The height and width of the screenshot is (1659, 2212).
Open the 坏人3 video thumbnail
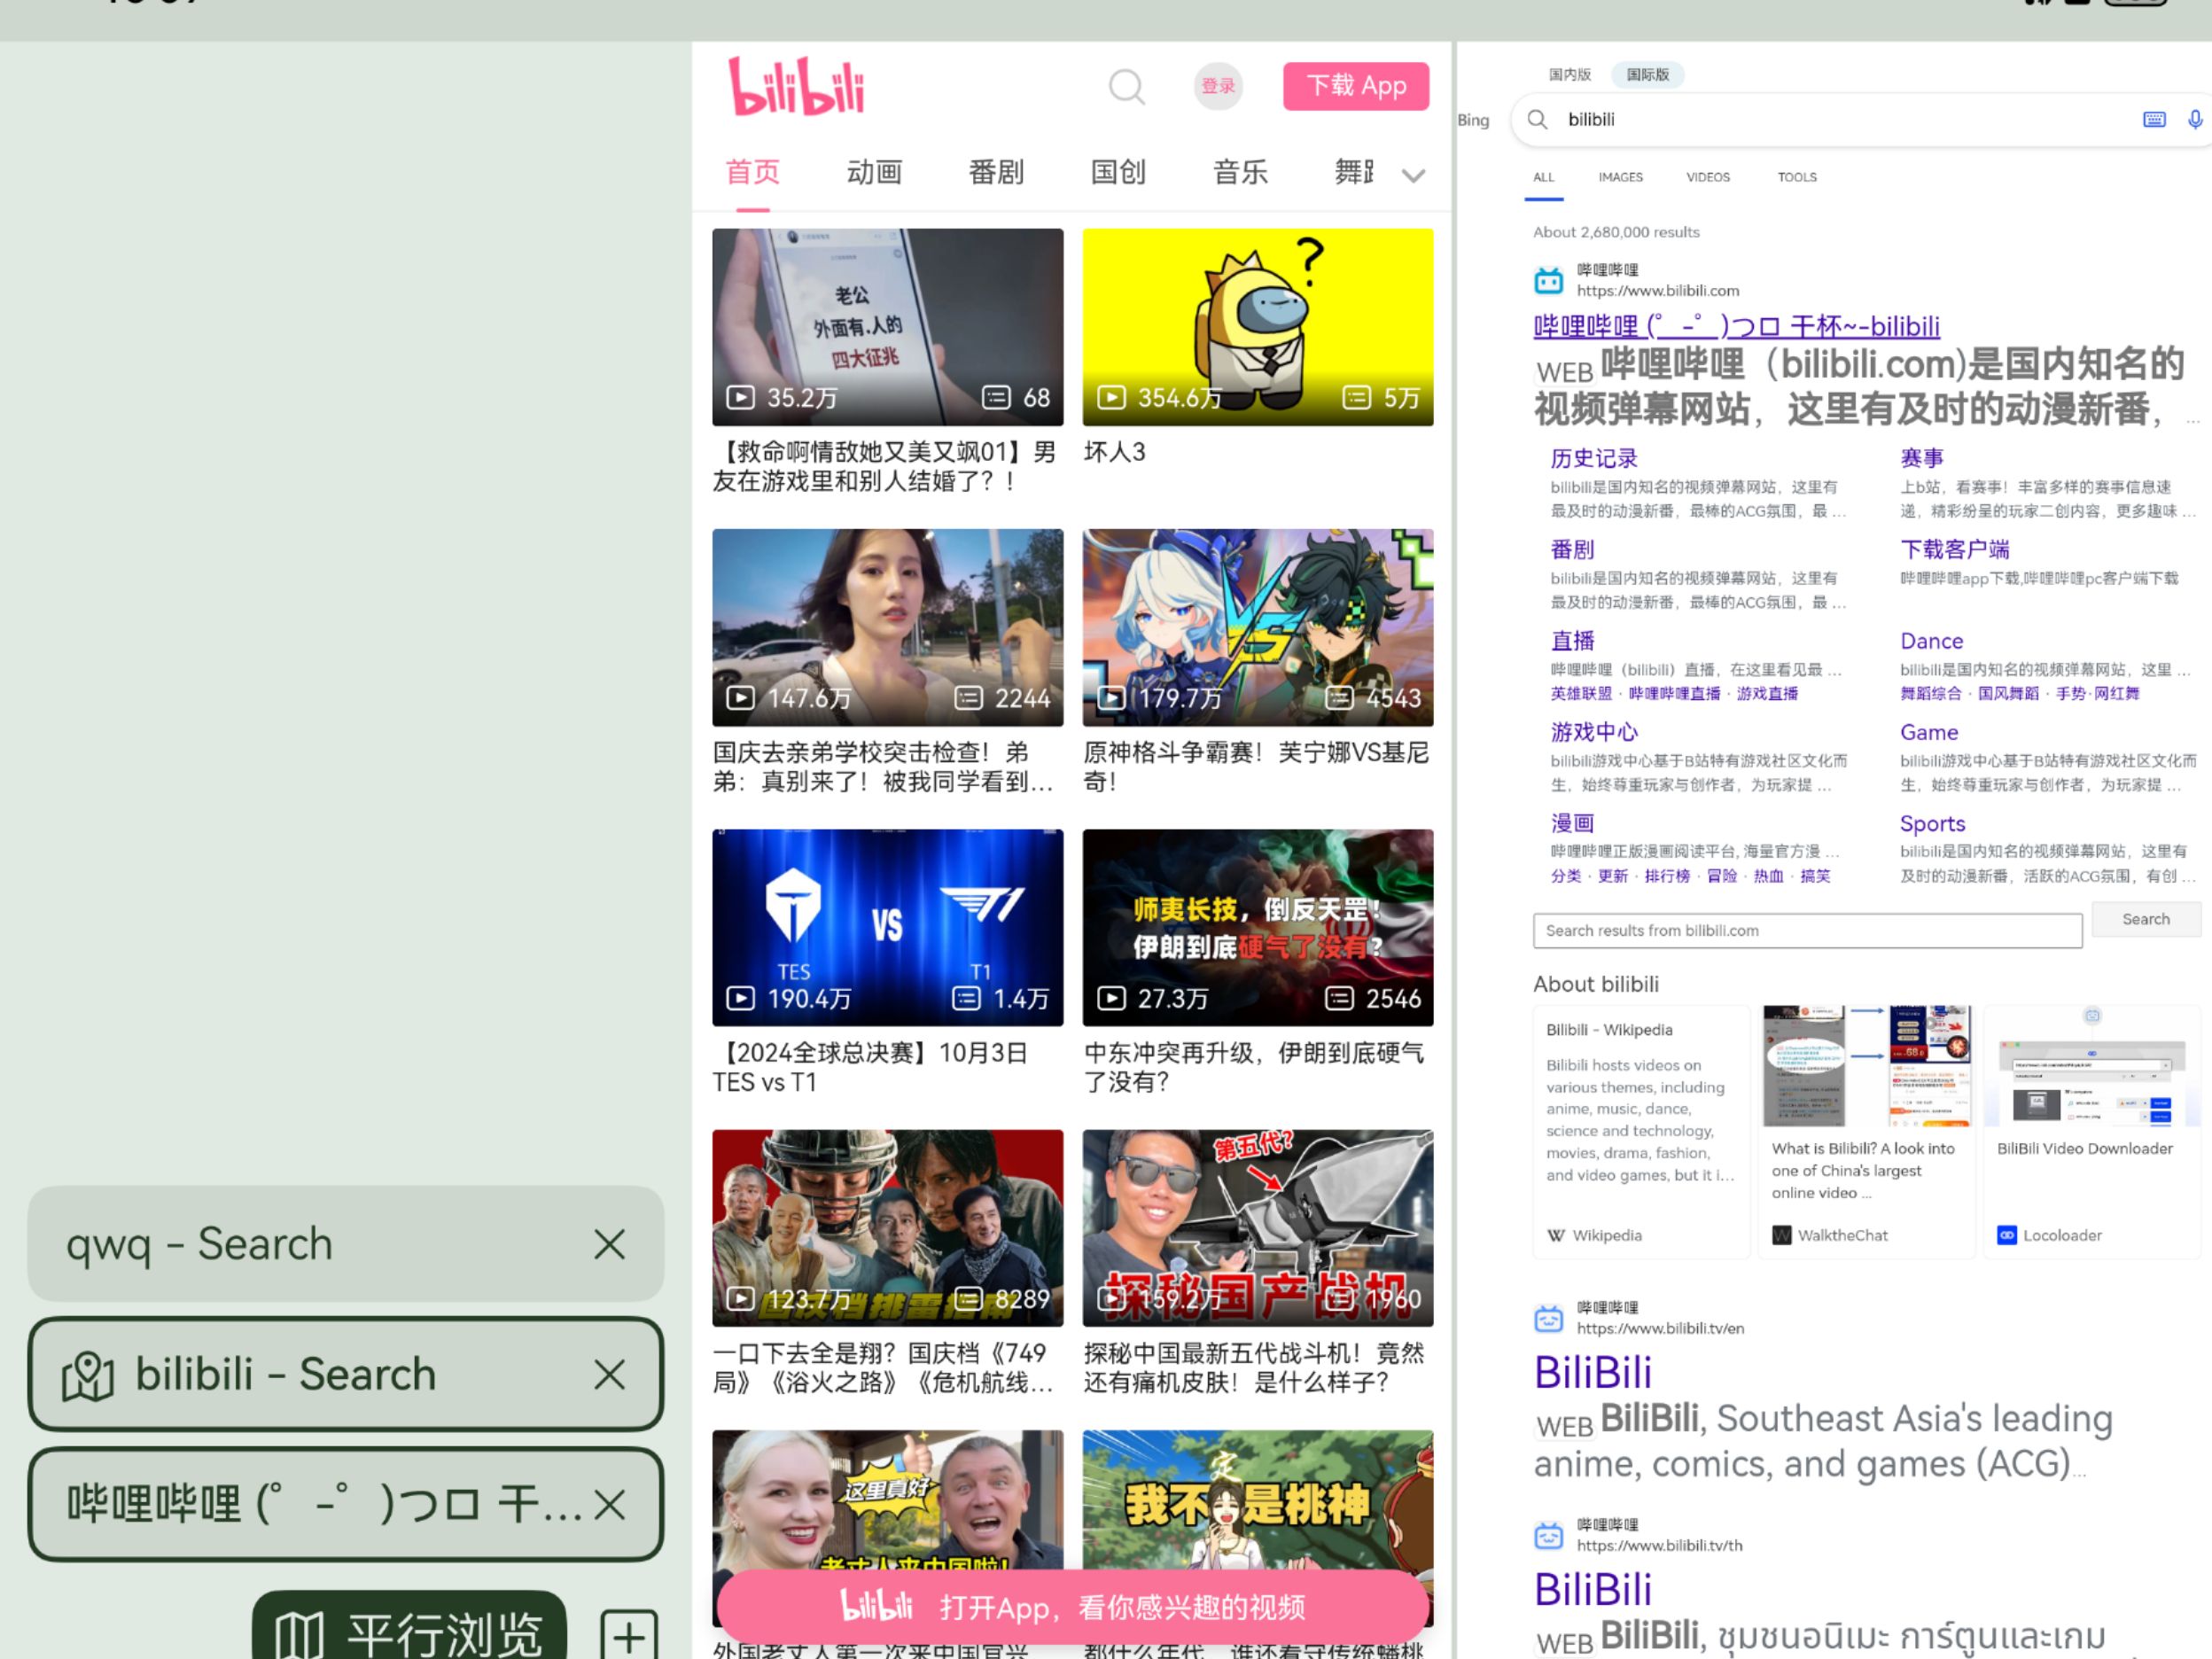(1257, 327)
